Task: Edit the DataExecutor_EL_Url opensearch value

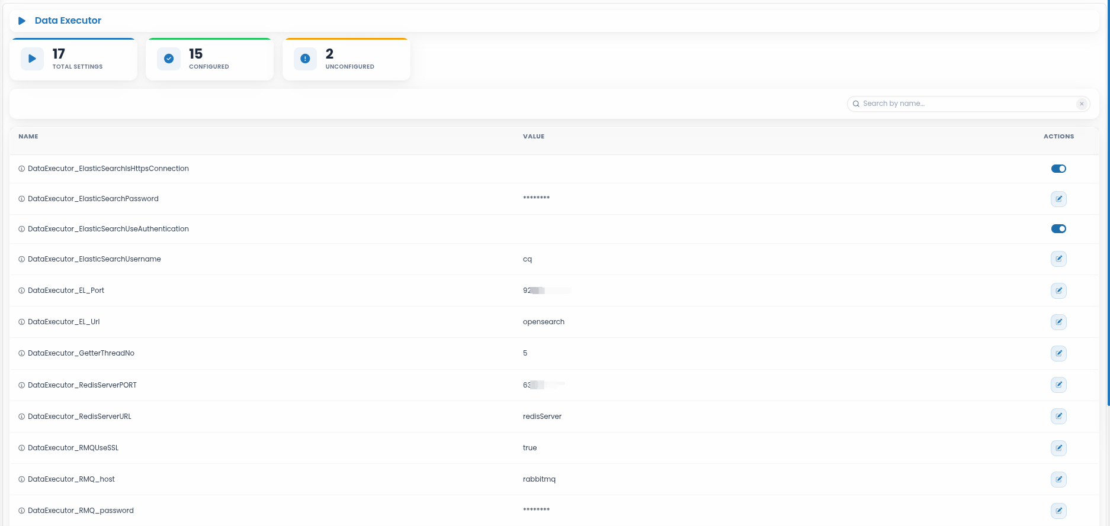Action: [x=1058, y=322]
